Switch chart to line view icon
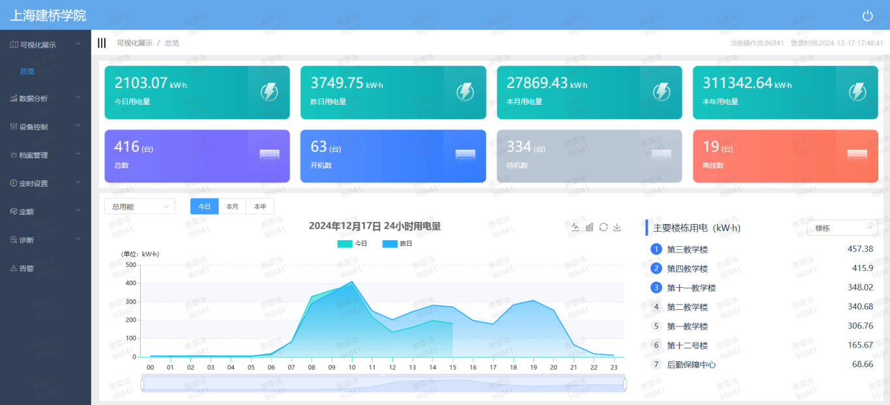Screen dimensions: 890x405 click(575, 227)
